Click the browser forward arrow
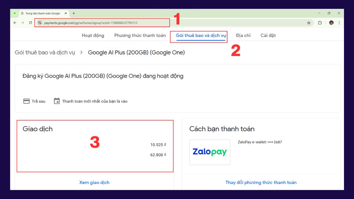The width and height of the screenshot is (354, 199). pyautogui.click(x=23, y=23)
